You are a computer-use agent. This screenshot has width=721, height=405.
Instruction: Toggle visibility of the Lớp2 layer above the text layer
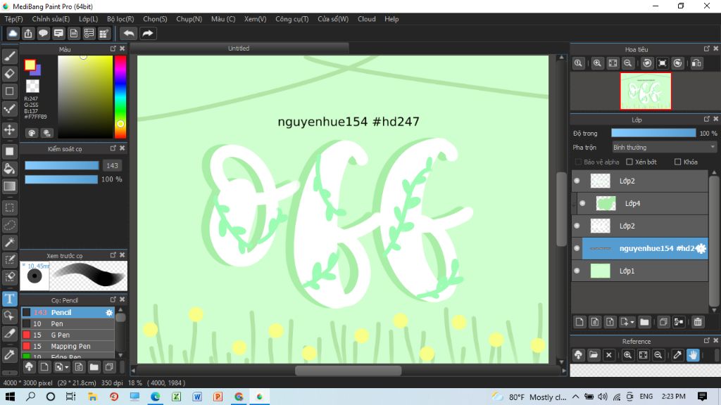(x=577, y=226)
